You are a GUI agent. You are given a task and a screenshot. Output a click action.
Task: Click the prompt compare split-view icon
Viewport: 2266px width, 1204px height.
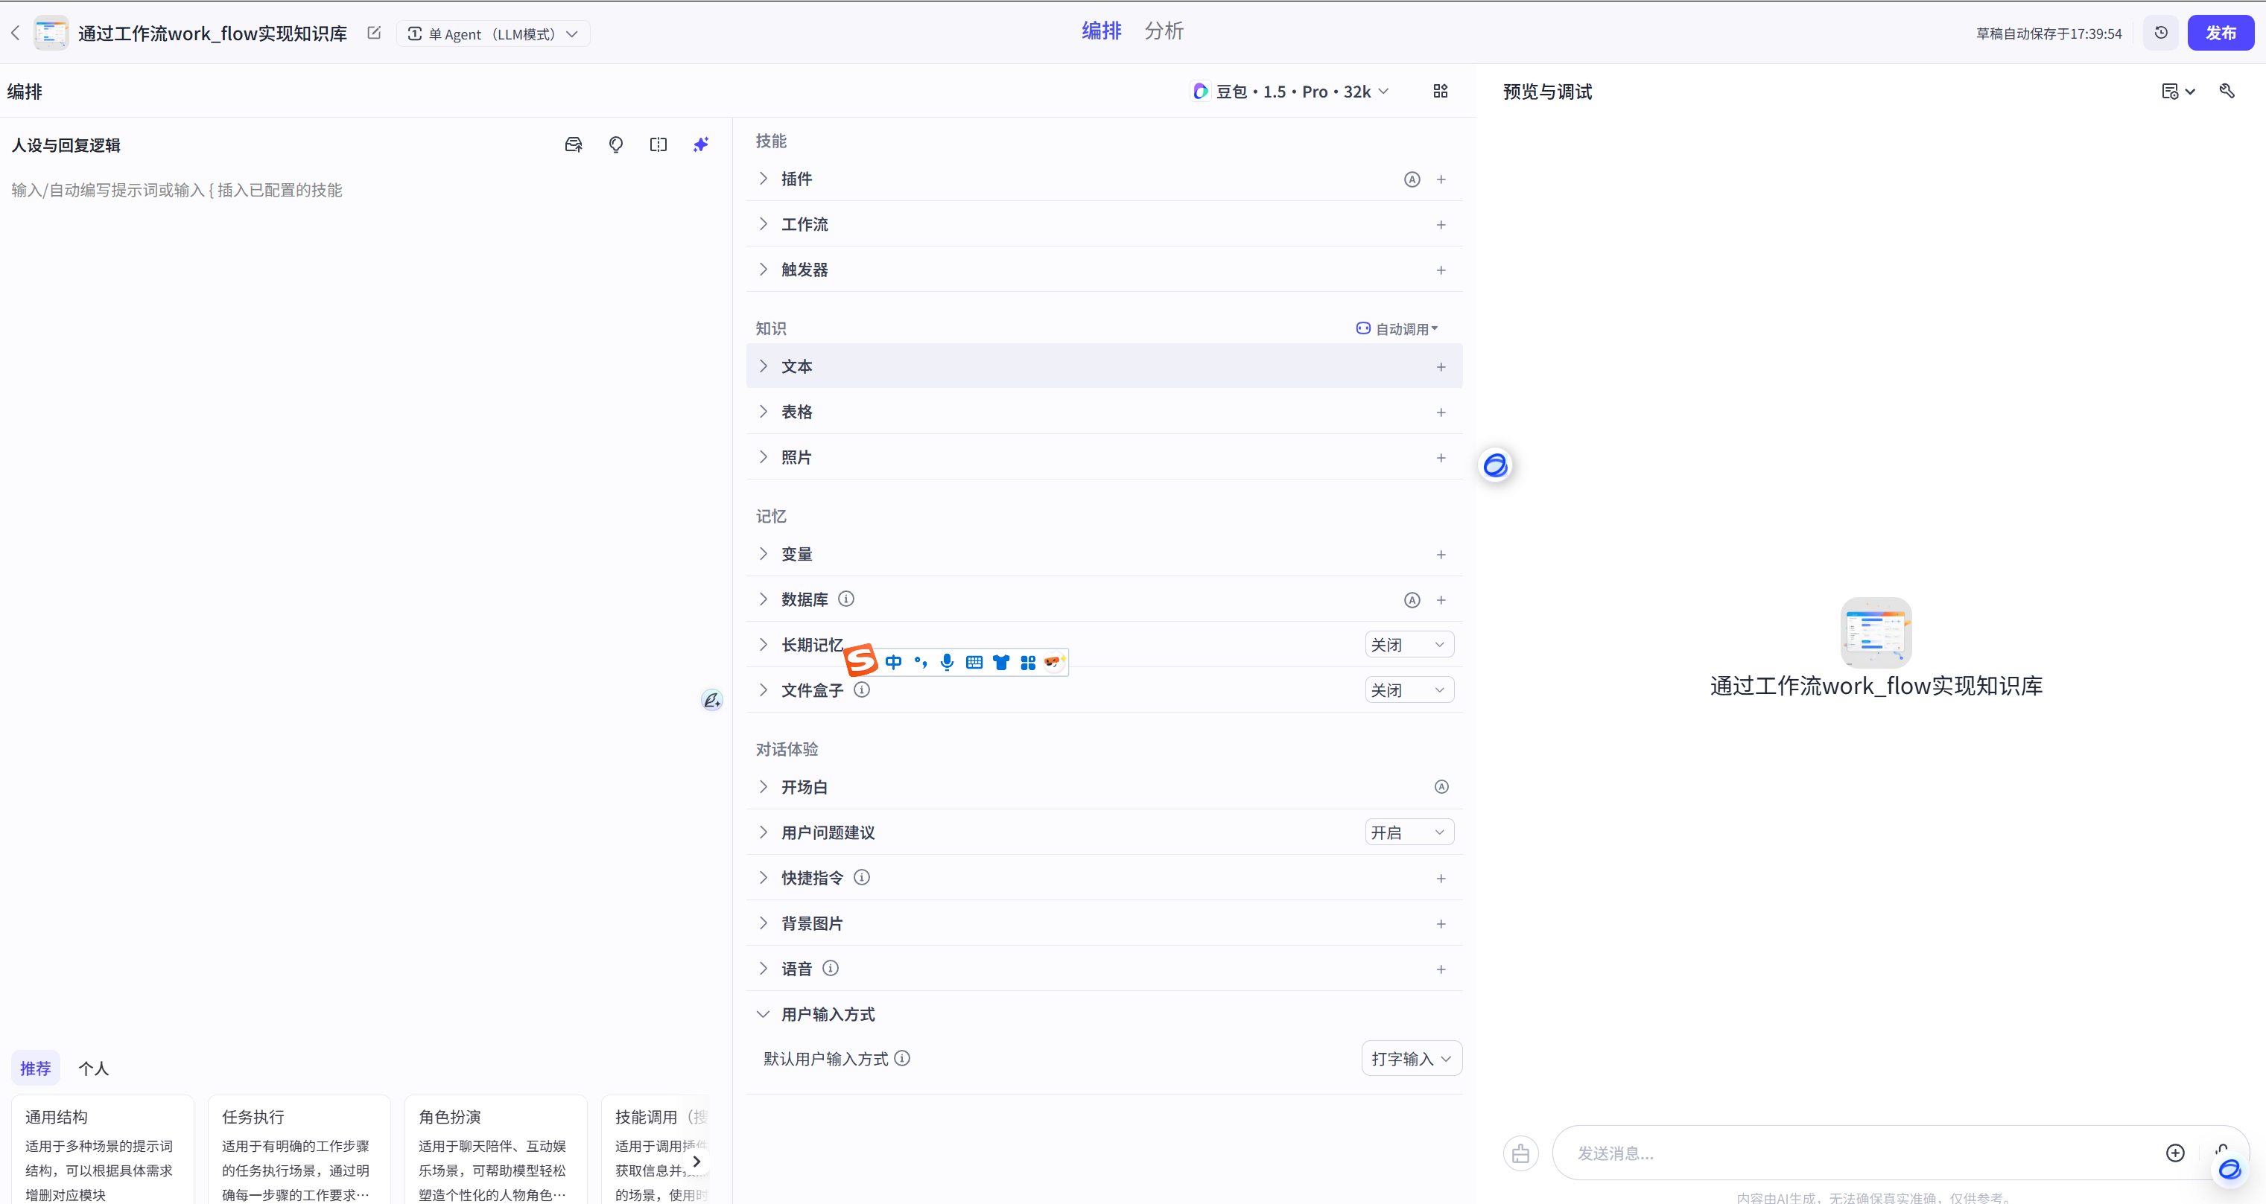(658, 144)
